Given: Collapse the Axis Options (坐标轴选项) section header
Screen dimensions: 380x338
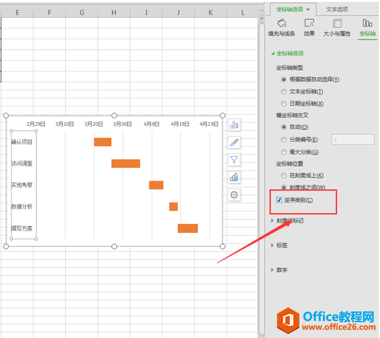Looking at the screenshot, I should pos(288,53).
